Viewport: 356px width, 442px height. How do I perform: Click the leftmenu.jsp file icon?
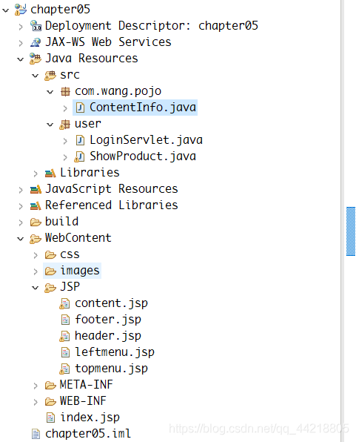(65, 352)
